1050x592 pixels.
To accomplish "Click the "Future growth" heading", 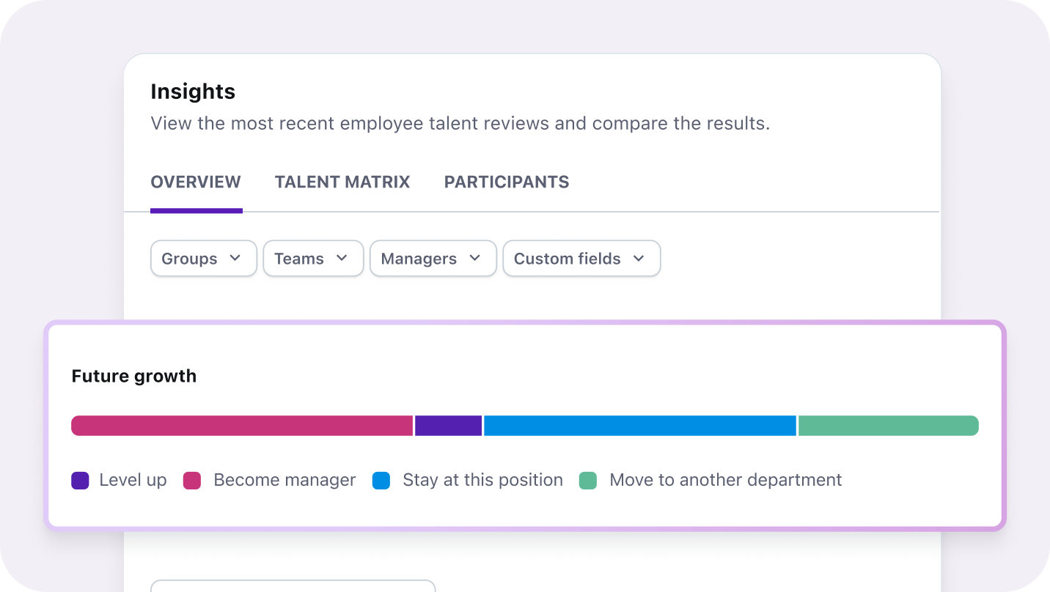I will pos(134,376).
